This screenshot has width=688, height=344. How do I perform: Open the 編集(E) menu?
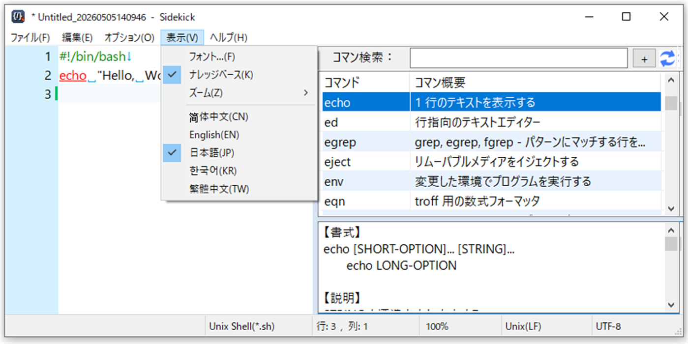(x=77, y=37)
